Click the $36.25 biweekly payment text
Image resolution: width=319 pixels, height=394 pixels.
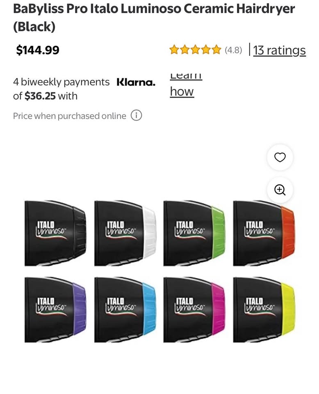[40, 96]
